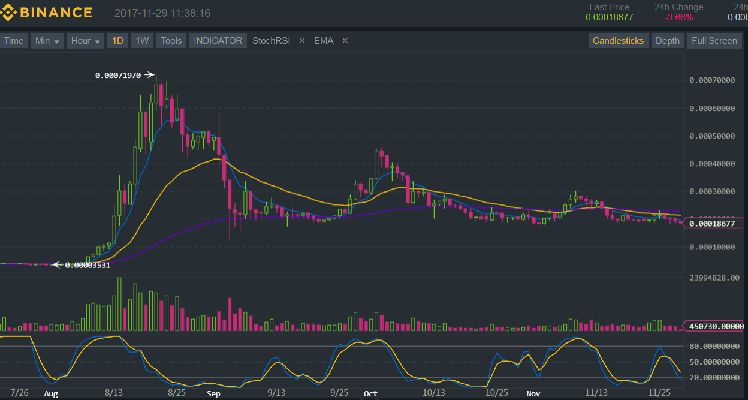Click the Binance logo

click(47, 13)
